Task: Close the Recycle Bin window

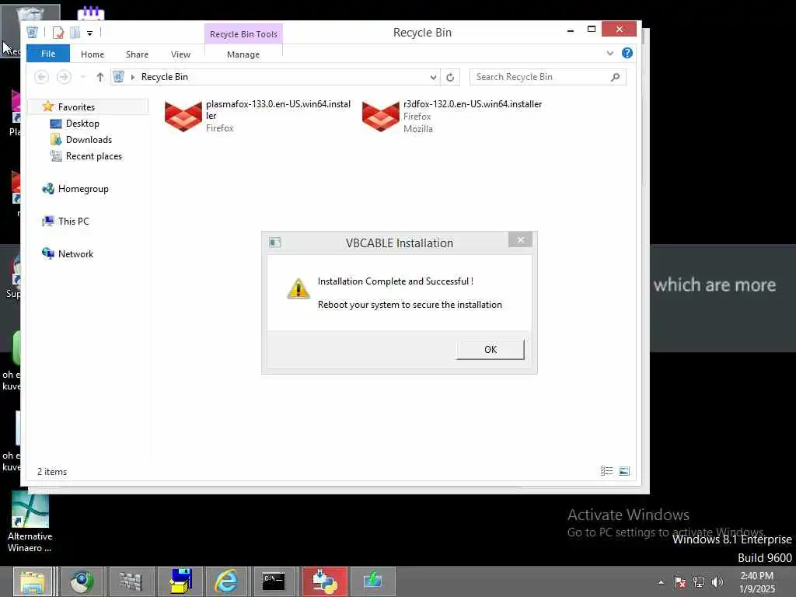Action: pos(619,29)
